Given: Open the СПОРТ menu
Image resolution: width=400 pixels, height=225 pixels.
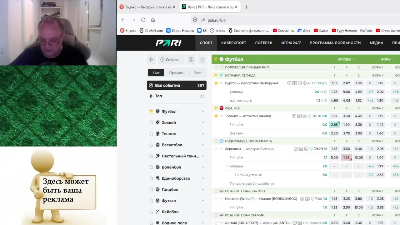Looking at the screenshot, I should 206,43.
